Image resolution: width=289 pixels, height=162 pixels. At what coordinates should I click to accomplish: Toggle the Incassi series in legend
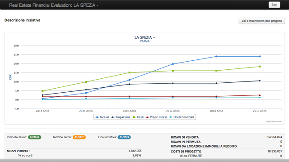pyautogui.click(x=103, y=117)
